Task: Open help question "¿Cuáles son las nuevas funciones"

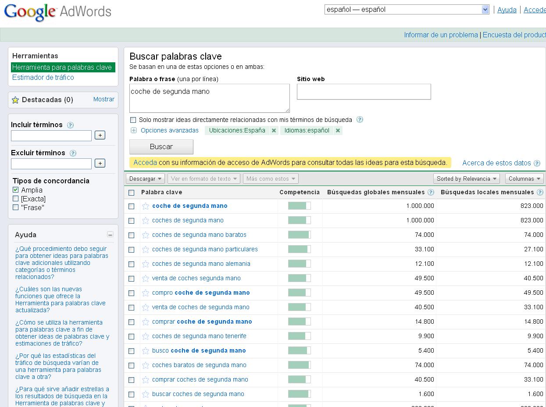Action: [61, 300]
